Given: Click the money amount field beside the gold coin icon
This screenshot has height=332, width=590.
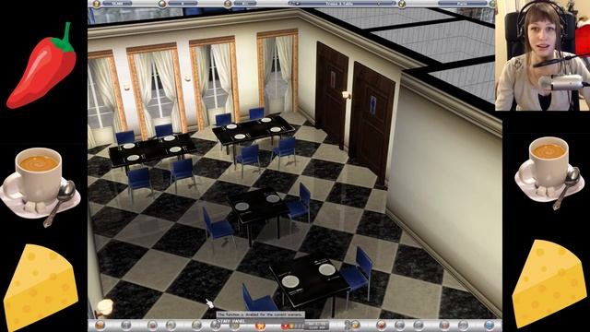Looking at the screenshot, I should pos(117,4).
